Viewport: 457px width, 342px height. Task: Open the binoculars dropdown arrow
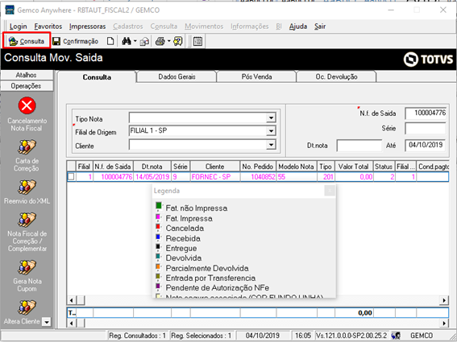pos(135,41)
